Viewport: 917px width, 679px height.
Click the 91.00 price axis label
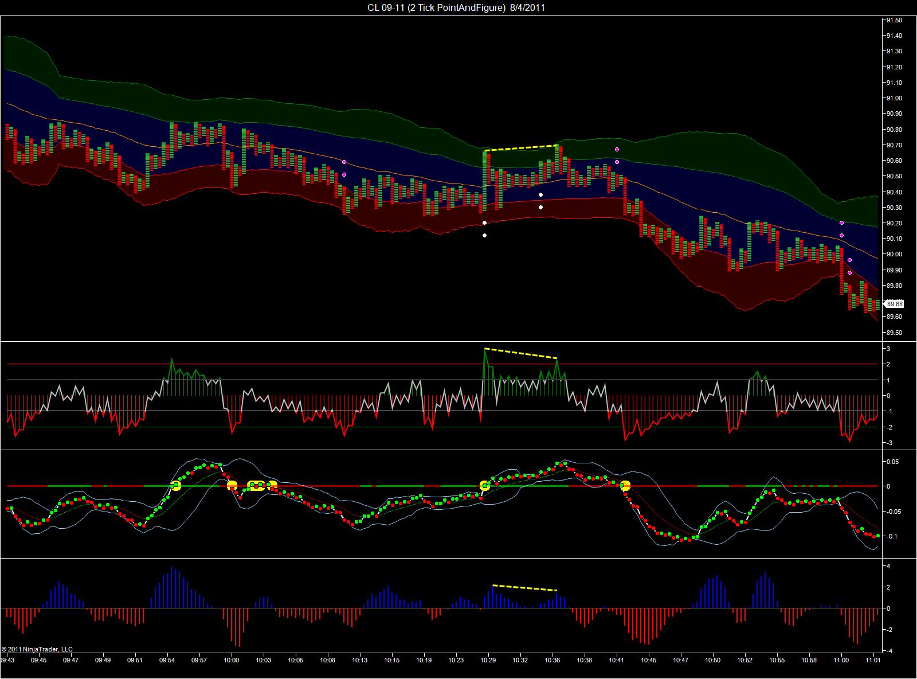[x=894, y=98]
